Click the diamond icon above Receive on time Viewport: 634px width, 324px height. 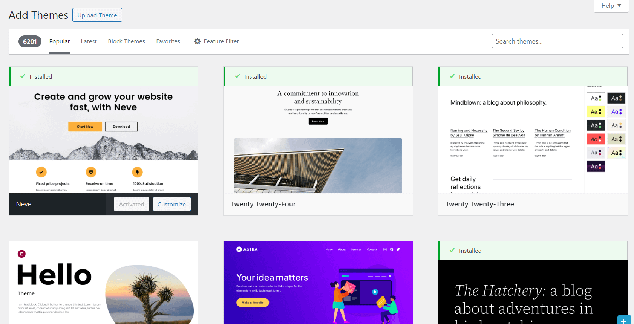(91, 172)
